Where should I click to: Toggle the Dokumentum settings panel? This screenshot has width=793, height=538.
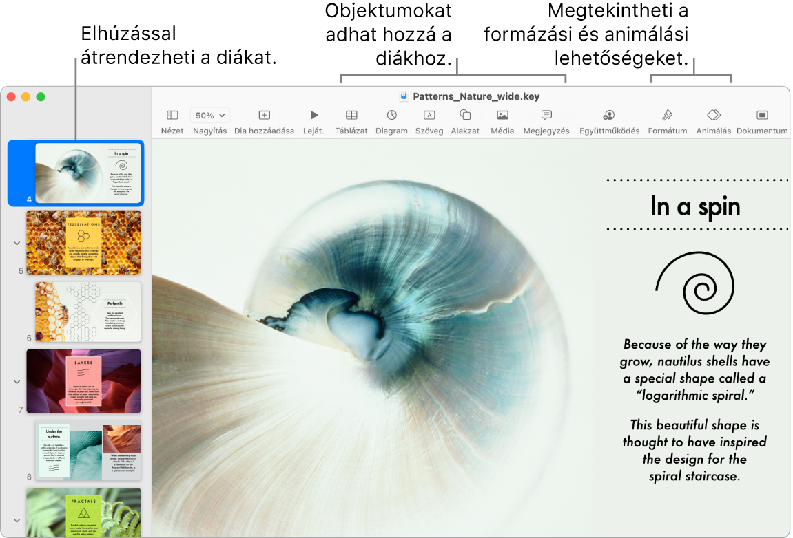(762, 118)
